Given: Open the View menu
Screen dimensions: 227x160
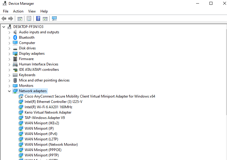Looking at the screenshot, I should point(32,11).
